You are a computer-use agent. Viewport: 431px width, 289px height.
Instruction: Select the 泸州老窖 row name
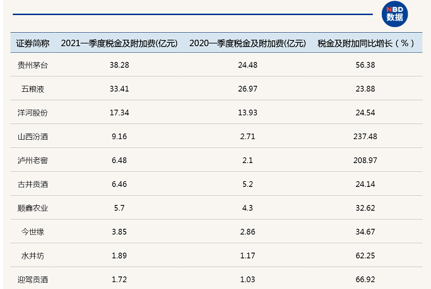pos(33,161)
